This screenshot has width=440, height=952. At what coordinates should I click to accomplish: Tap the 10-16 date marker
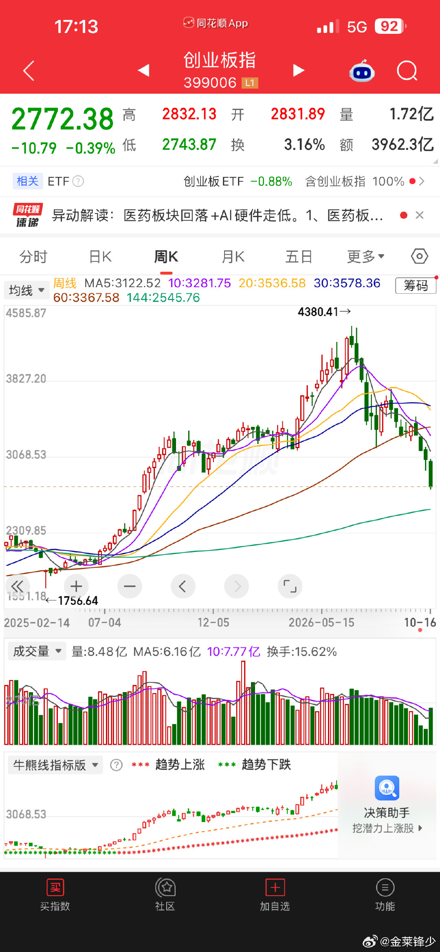420,622
